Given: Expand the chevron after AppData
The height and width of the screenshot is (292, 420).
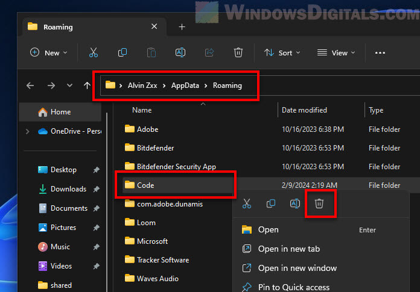Looking at the screenshot, I should point(206,85).
